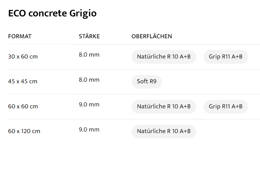The height and width of the screenshot is (172, 260).
Task: Click the STÄRKE column header
Action: tap(89, 36)
